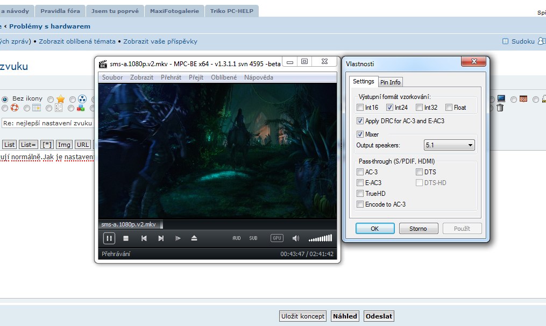546x326 pixels.
Task: Click the subject field Re: nejlepší nastavení zvuku
Action: pos(48,123)
